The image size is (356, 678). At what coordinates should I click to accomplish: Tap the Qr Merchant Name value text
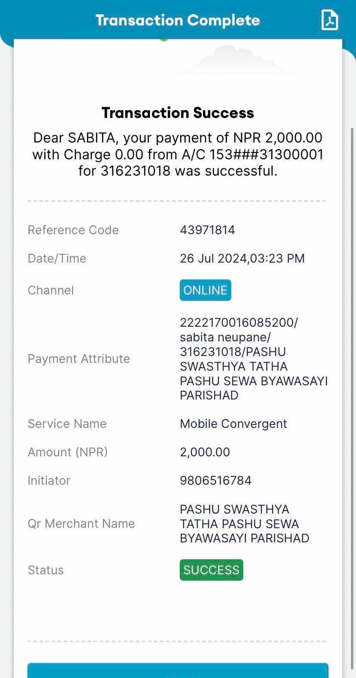(x=245, y=523)
